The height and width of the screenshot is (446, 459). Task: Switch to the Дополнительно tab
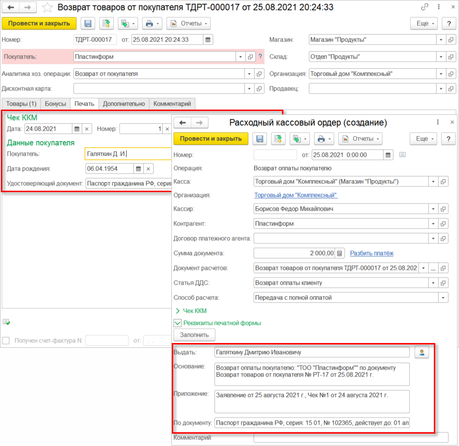(x=124, y=103)
